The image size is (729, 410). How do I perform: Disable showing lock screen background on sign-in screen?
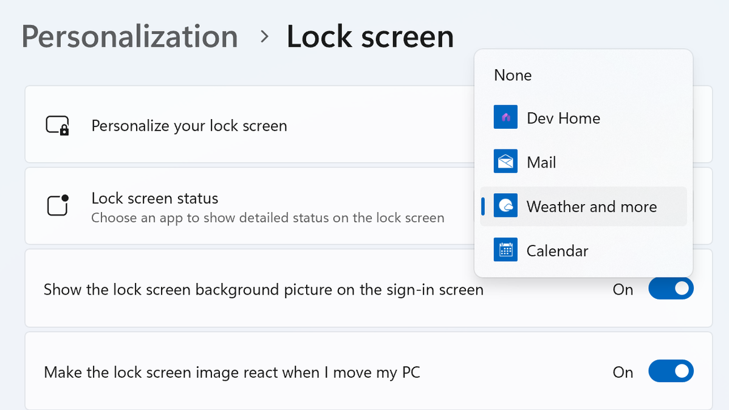(671, 289)
